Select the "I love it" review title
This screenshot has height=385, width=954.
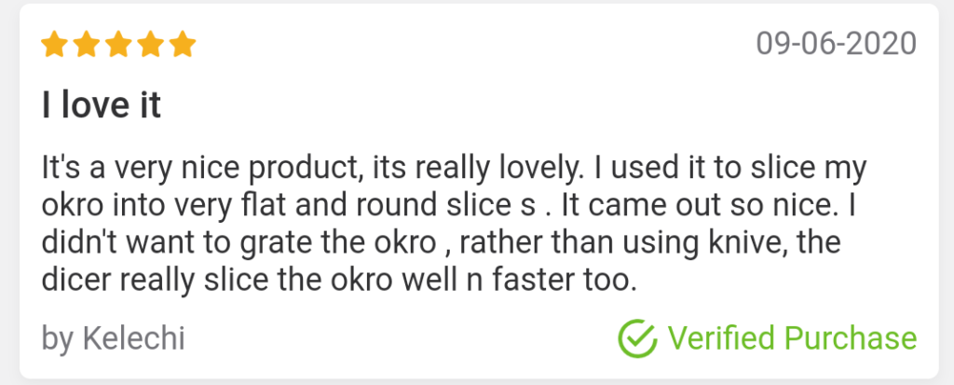point(102,104)
